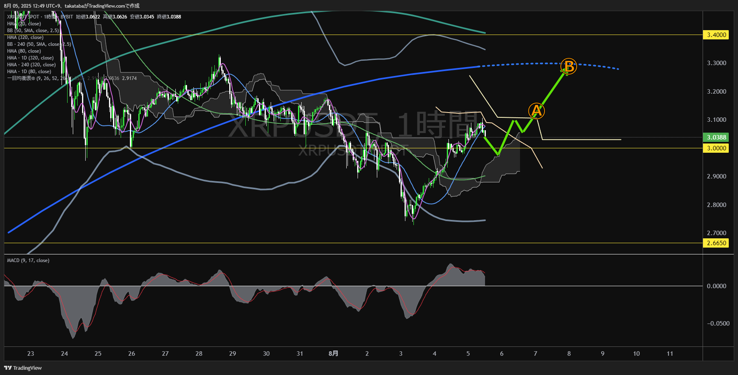
Task: Select the BB (50, SMA, close, 2.5) indicator label
Action: 33,31
